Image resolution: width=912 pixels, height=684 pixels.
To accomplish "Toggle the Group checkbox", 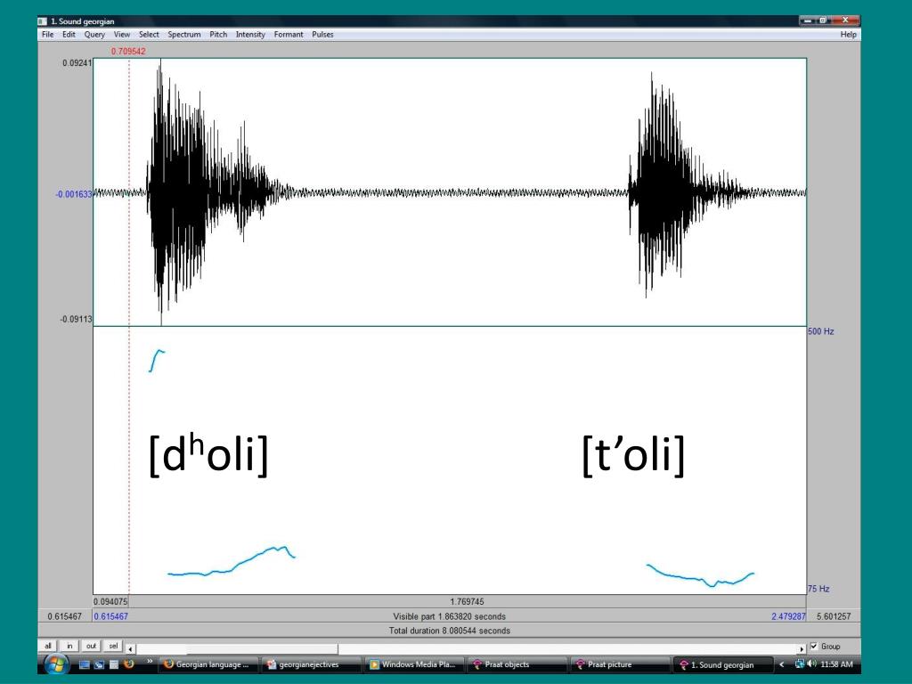I will (814, 647).
